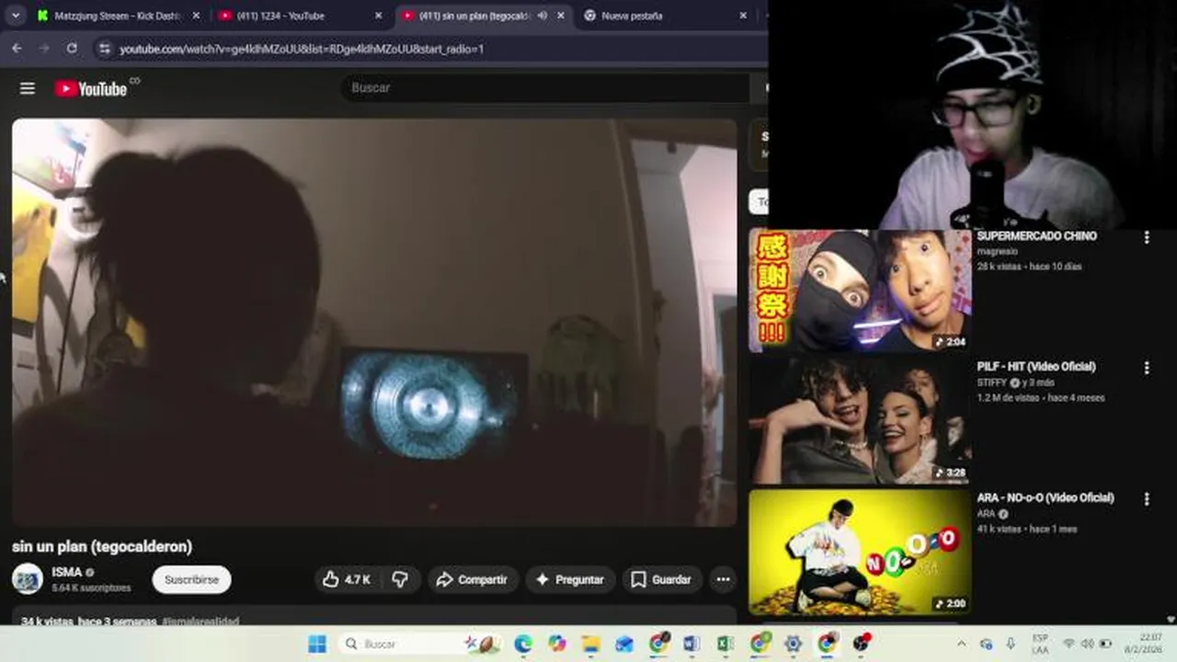Close the Kick Dashboard tab
The width and height of the screenshot is (1177, 662).
[196, 16]
